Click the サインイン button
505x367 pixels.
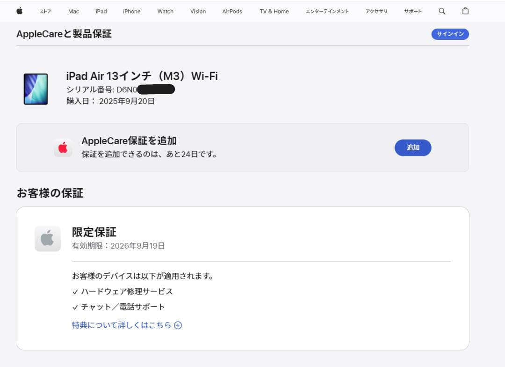(449, 34)
